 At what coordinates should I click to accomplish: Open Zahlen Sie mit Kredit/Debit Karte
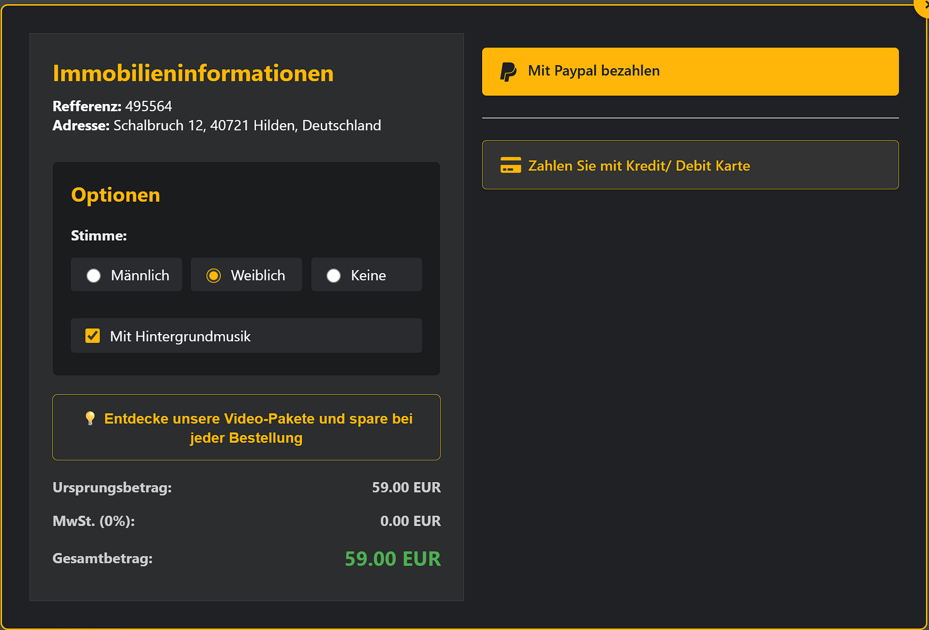pos(690,165)
